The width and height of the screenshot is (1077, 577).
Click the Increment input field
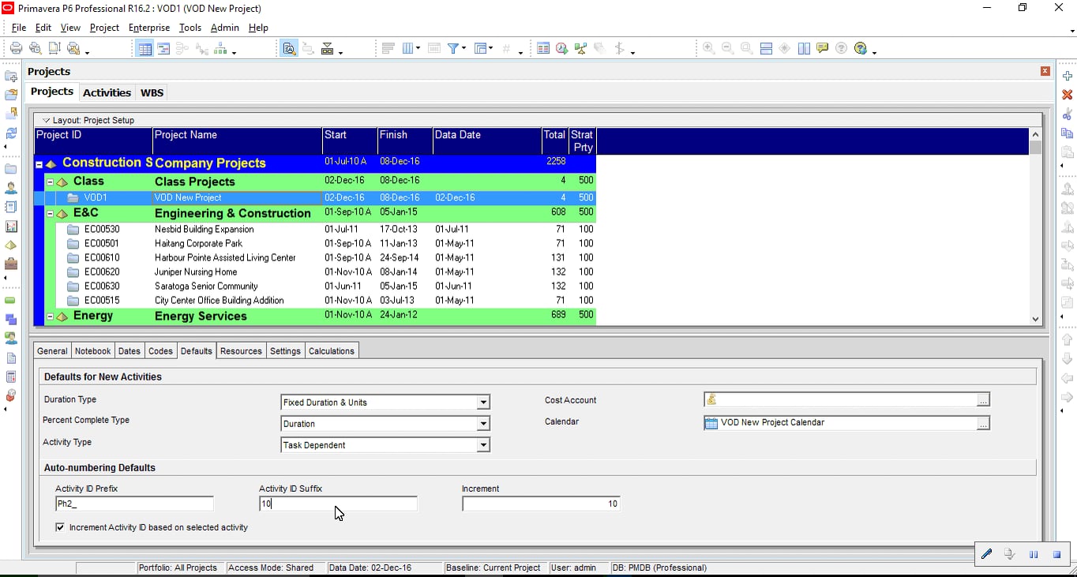542,504
